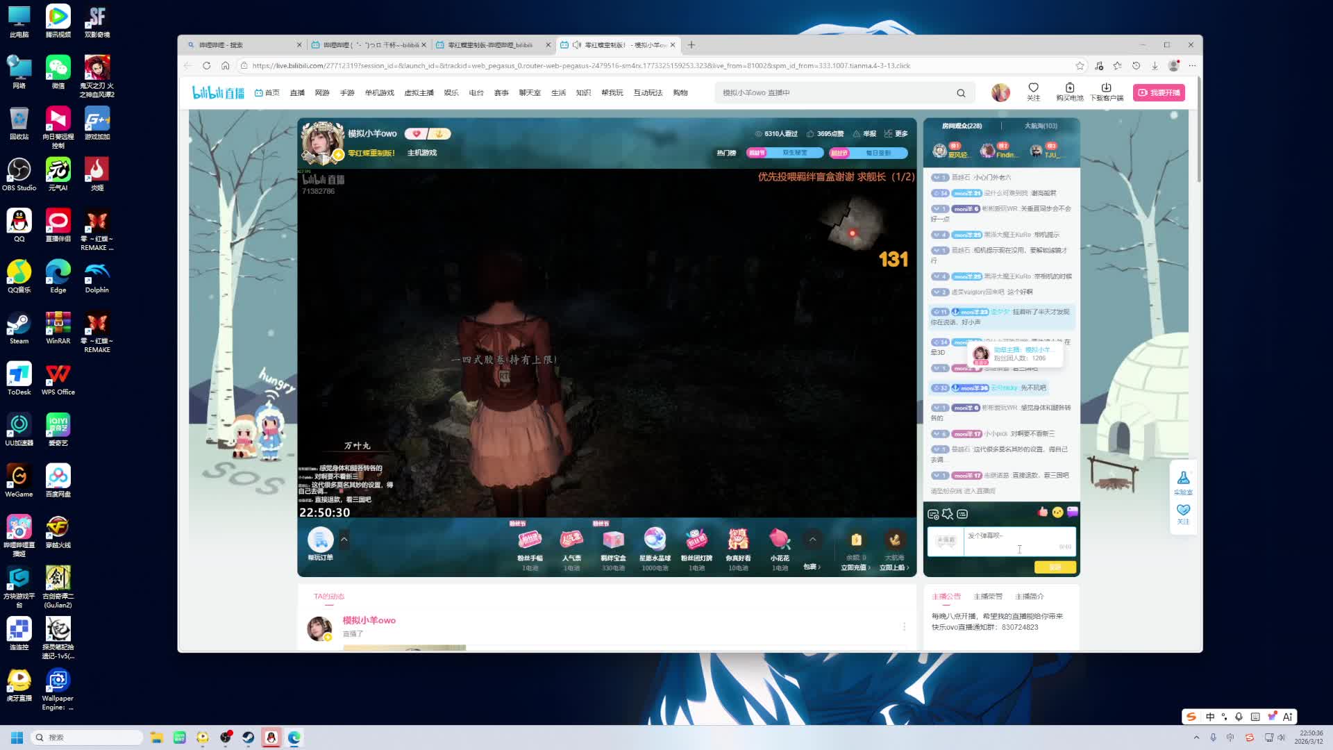Open the 帮玩订单 icon
Screen dimensions: 1333x750
[320, 540]
